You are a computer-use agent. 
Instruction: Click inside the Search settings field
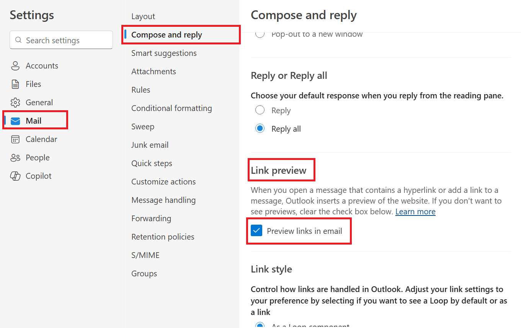click(61, 40)
